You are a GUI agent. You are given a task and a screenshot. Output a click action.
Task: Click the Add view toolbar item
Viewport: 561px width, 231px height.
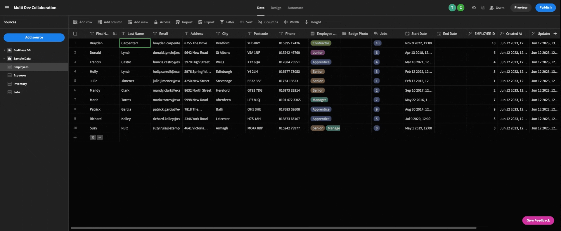pos(138,22)
